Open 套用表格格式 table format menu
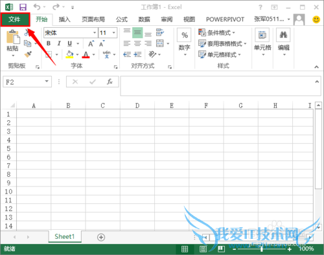Screen dimensions: 324x255 222,44
